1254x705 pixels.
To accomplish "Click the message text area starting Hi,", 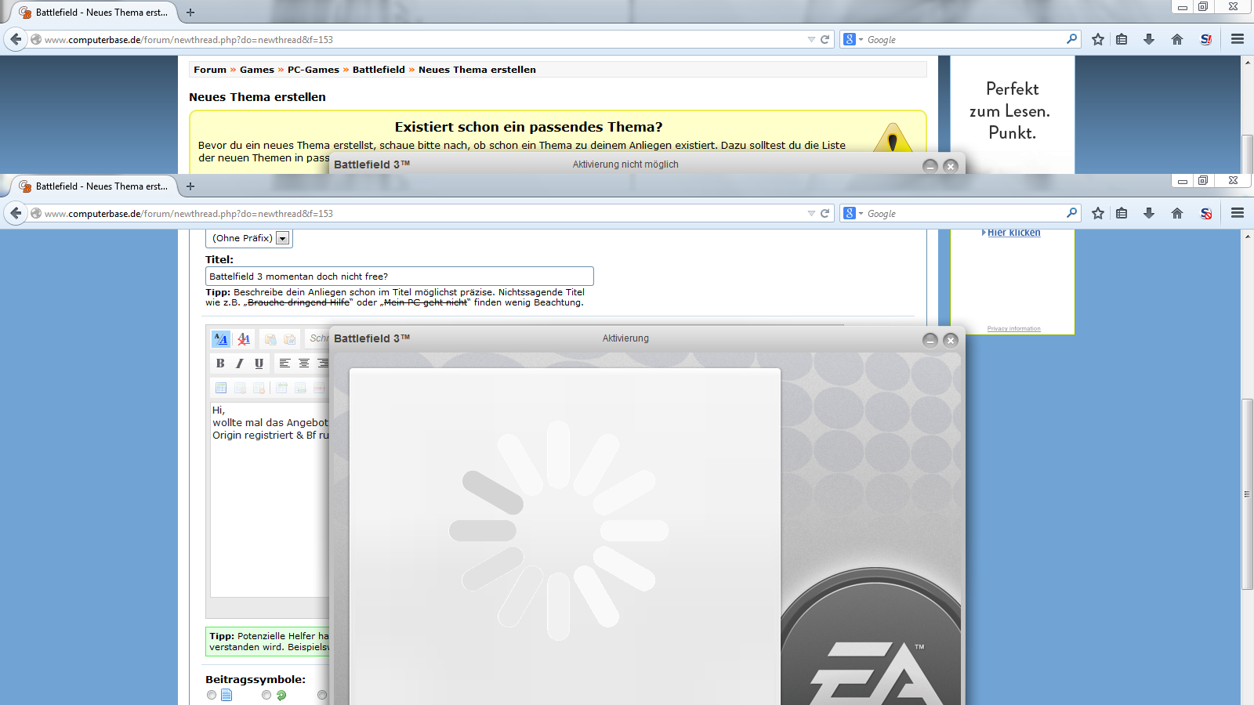I will [270, 500].
